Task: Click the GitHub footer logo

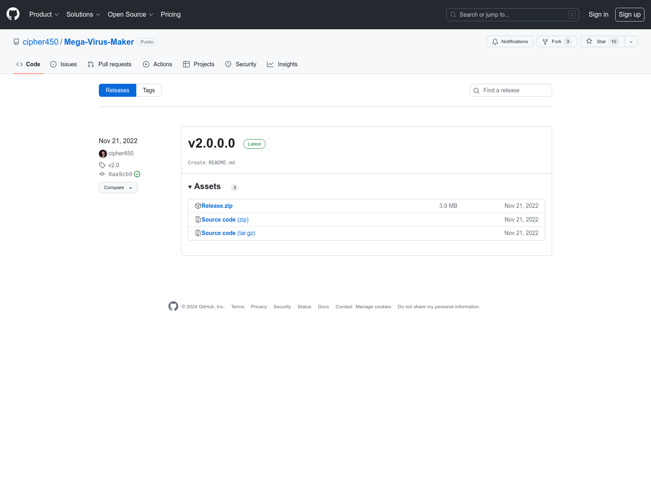Action: 173,306
